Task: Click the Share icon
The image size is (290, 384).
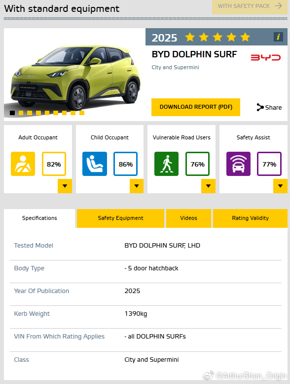Action: point(260,107)
